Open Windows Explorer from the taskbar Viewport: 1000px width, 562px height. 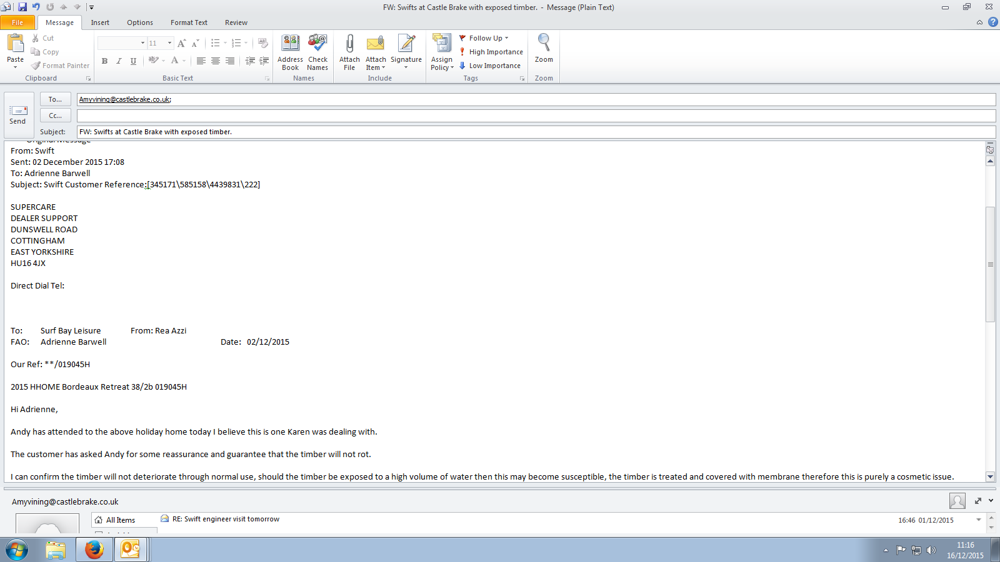coord(56,550)
